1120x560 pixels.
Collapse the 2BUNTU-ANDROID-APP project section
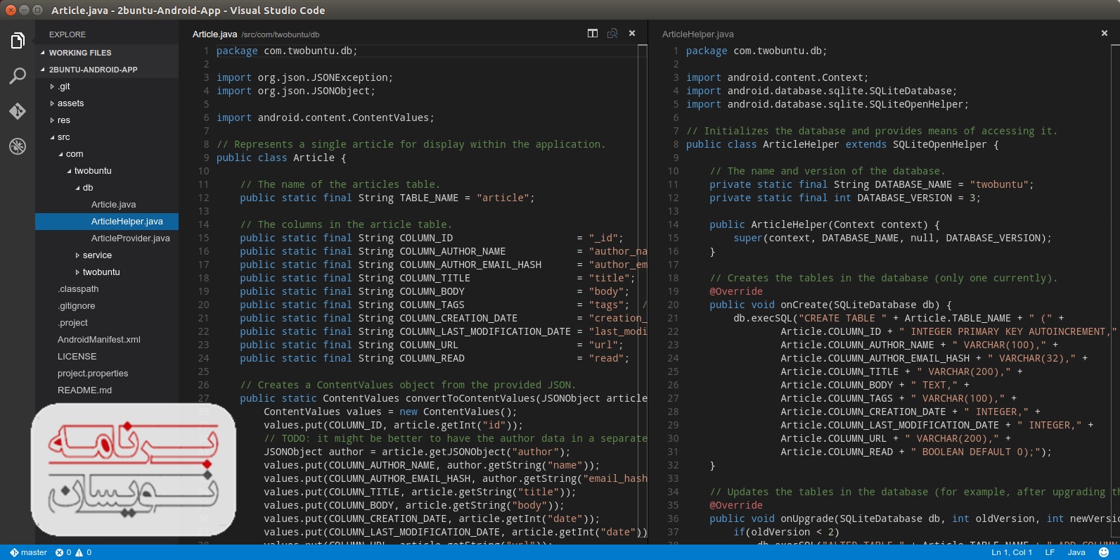[93, 70]
